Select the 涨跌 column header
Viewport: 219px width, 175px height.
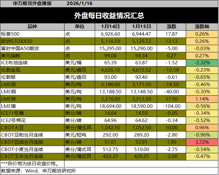pyautogui.click(x=172, y=26)
